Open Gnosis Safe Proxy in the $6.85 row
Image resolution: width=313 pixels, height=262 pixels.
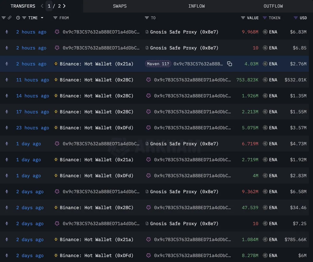[184, 48]
